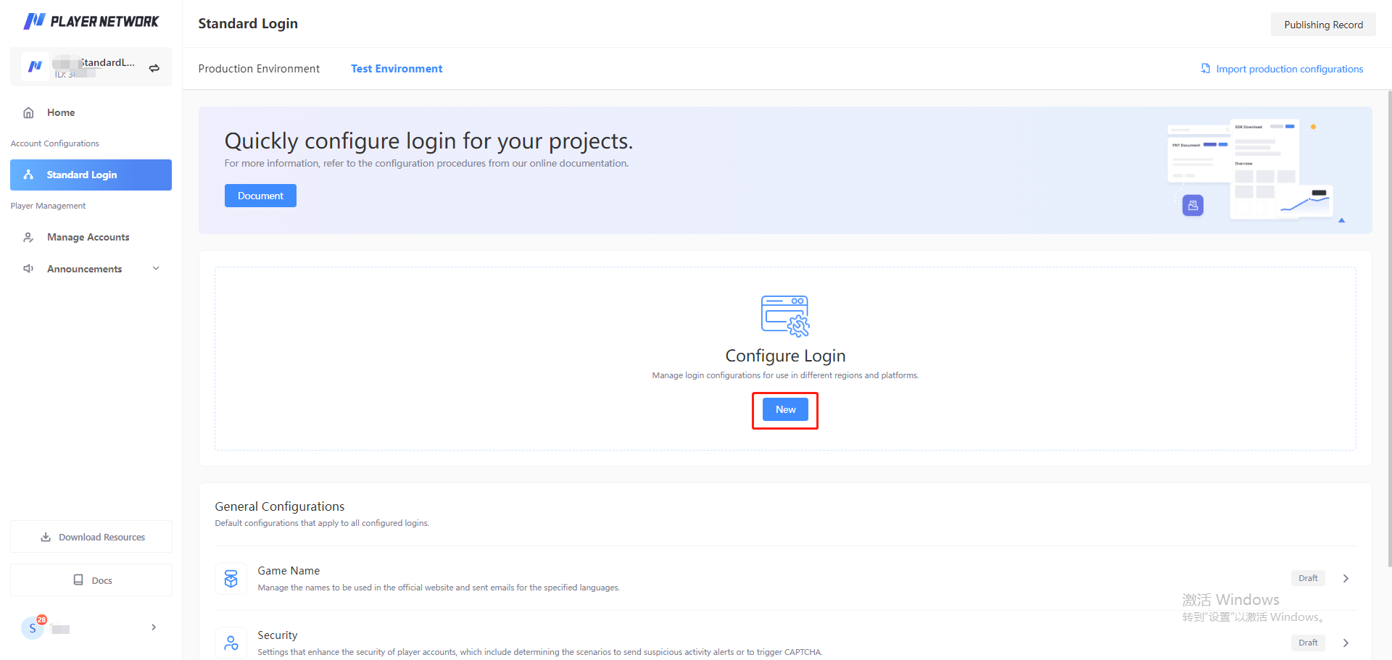The height and width of the screenshot is (660, 1392).
Task: Switch to Production Environment tab
Action: pos(259,69)
